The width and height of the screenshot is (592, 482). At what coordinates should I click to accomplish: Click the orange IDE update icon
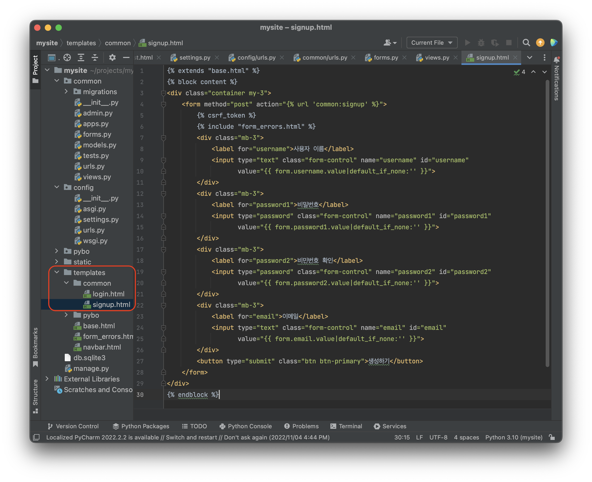(x=540, y=43)
